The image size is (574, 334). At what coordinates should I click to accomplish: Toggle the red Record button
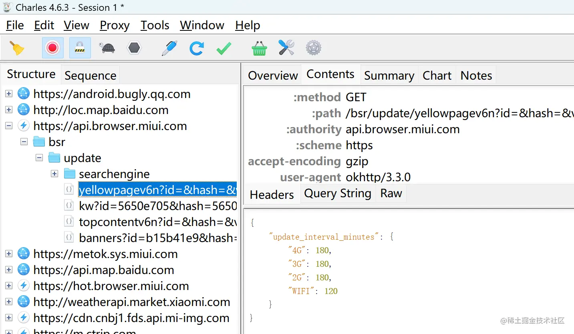click(x=52, y=48)
